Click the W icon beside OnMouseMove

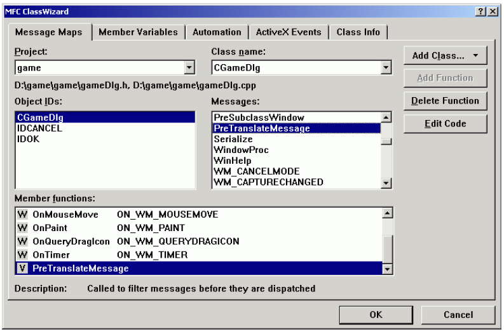tap(22, 214)
